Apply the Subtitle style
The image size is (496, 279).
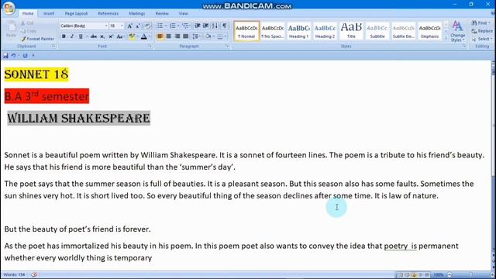point(377,31)
